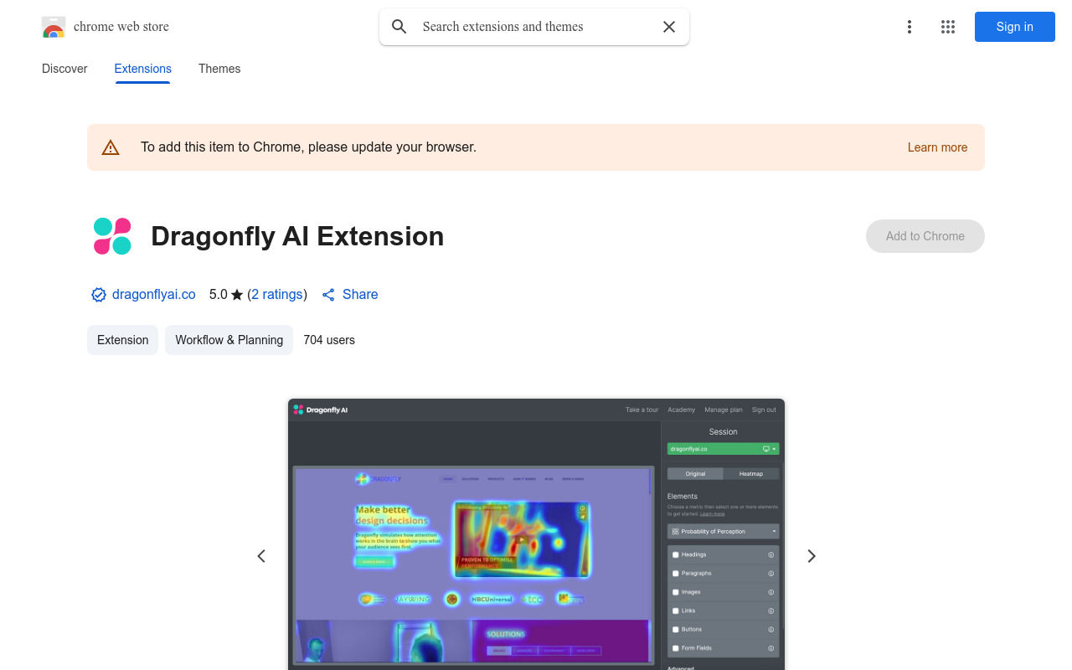The width and height of the screenshot is (1072, 670).
Task: Click the info icon beside Links
Action: (x=771, y=611)
